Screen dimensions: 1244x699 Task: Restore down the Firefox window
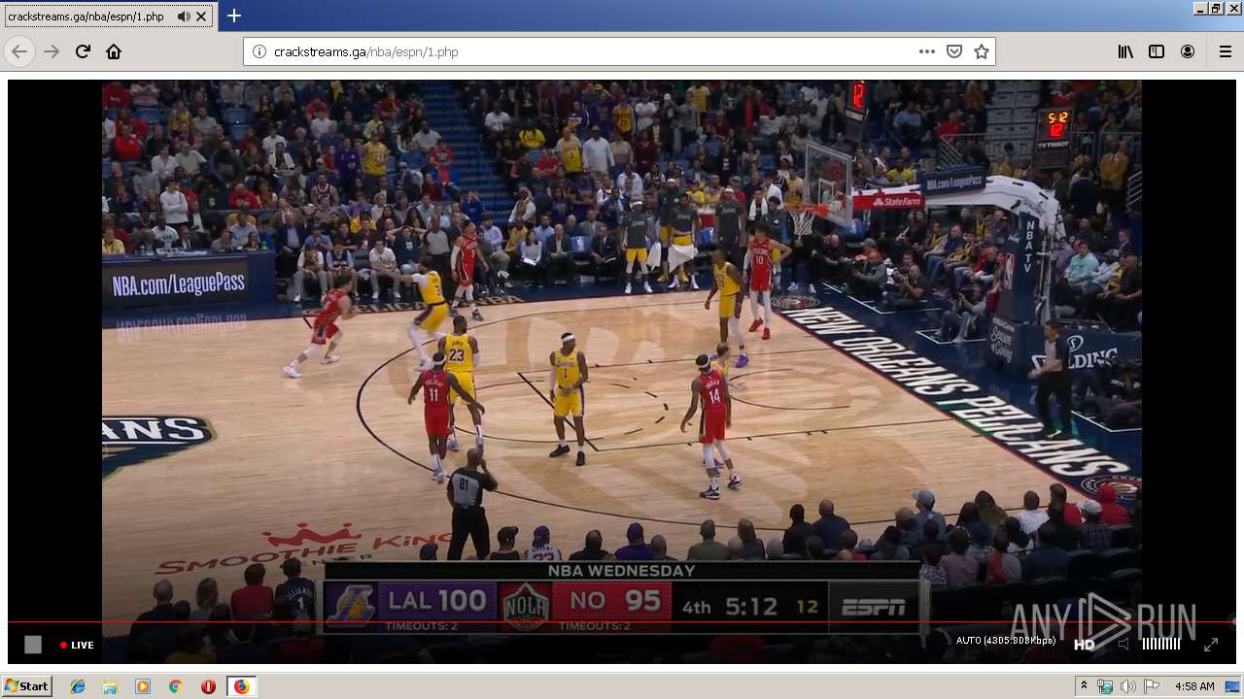1216,8
